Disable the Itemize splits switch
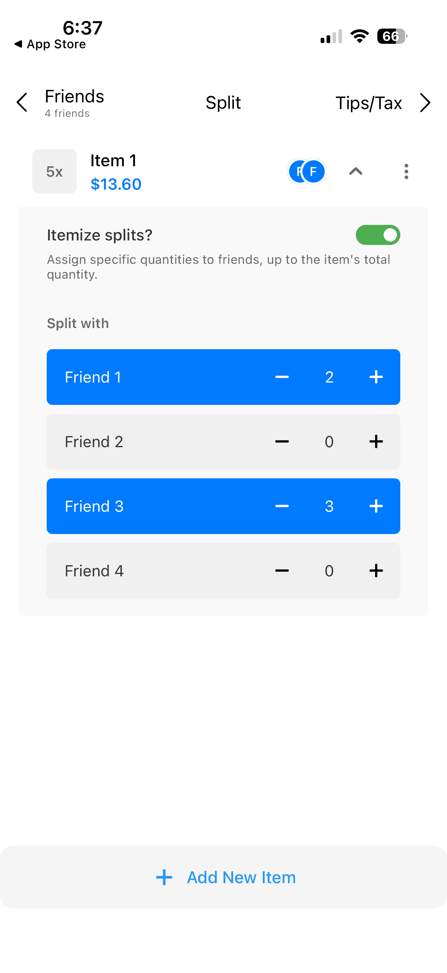 [378, 235]
